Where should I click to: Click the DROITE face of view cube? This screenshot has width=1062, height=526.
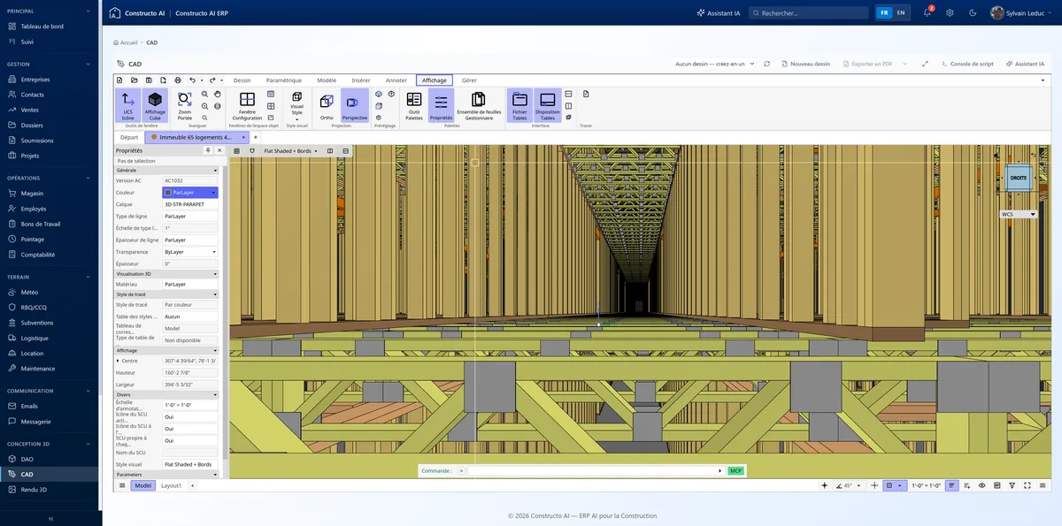(1019, 178)
